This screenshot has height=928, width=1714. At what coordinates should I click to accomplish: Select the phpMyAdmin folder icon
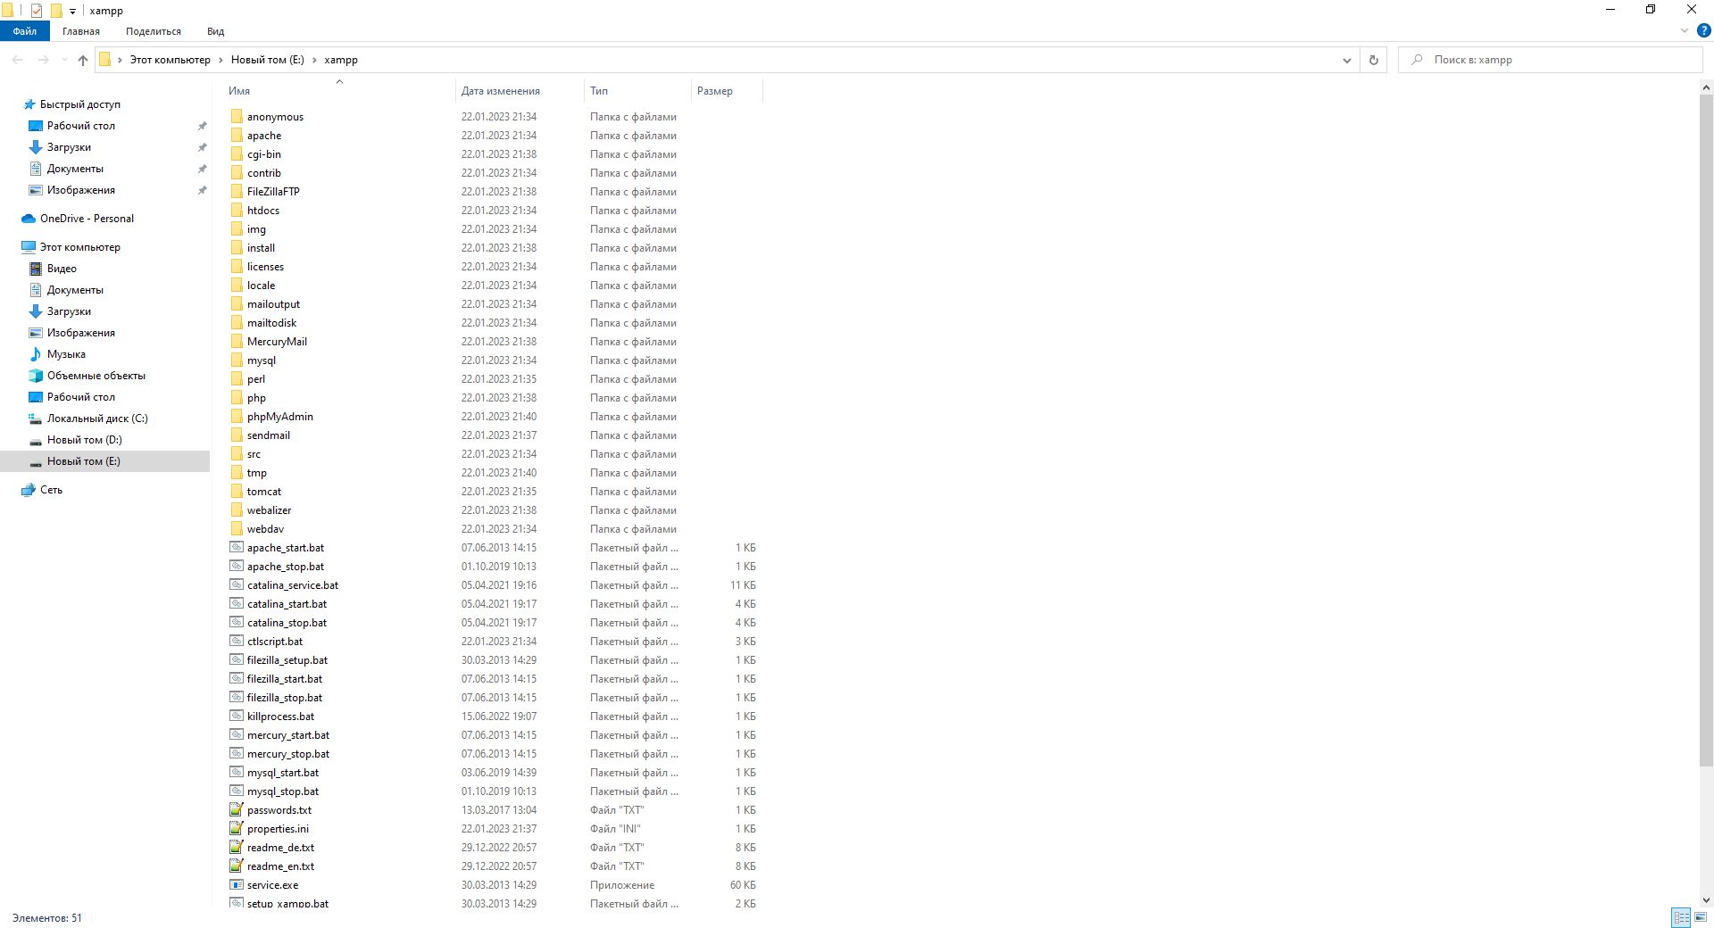click(237, 417)
